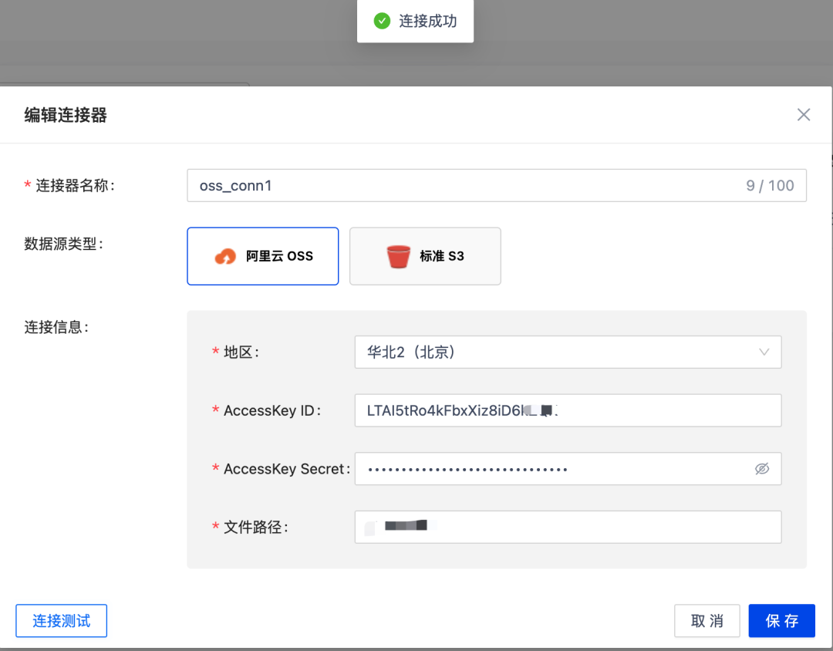Click the 数据源类型 label
The height and width of the screenshot is (651, 833).
coord(63,244)
